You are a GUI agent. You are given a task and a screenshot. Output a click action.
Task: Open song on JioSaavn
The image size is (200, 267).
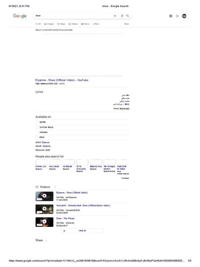pyautogui.click(x=82, y=132)
